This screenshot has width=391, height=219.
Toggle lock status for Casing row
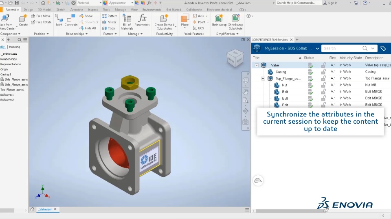coord(323,72)
